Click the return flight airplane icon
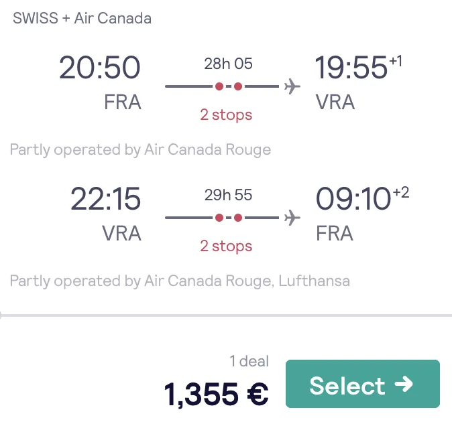 pos(292,218)
